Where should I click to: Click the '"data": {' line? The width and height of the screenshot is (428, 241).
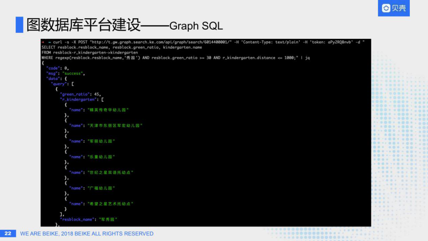(57, 78)
